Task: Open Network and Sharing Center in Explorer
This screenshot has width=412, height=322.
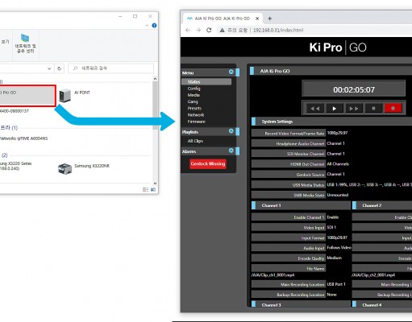Action: [x=26, y=43]
